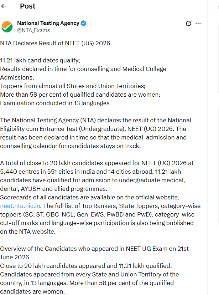Click the 'NTA Declares Result of NEET' headline

pos(55,43)
